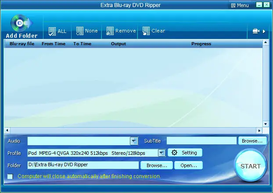Click the horizontal scrollbar right arrow
Image resolution: width=273 pixels, height=193 pixels.
pos(259,131)
